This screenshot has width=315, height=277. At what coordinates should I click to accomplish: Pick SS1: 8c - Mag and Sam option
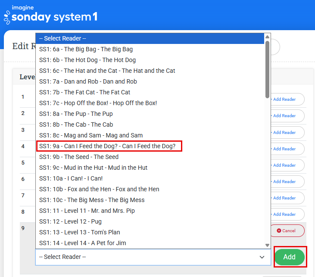[150, 135]
